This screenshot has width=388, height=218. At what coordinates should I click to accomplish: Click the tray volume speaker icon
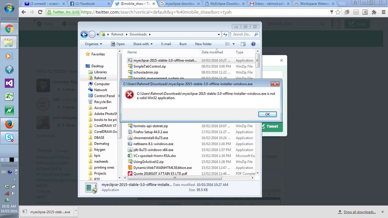pyautogui.click(x=13, y=193)
